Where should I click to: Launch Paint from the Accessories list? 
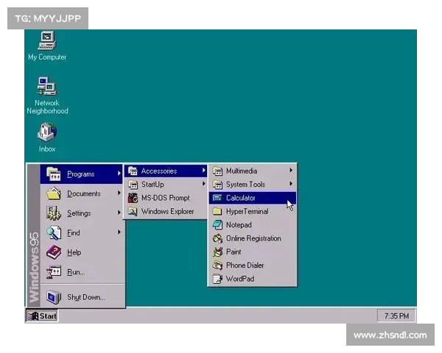tap(252, 252)
